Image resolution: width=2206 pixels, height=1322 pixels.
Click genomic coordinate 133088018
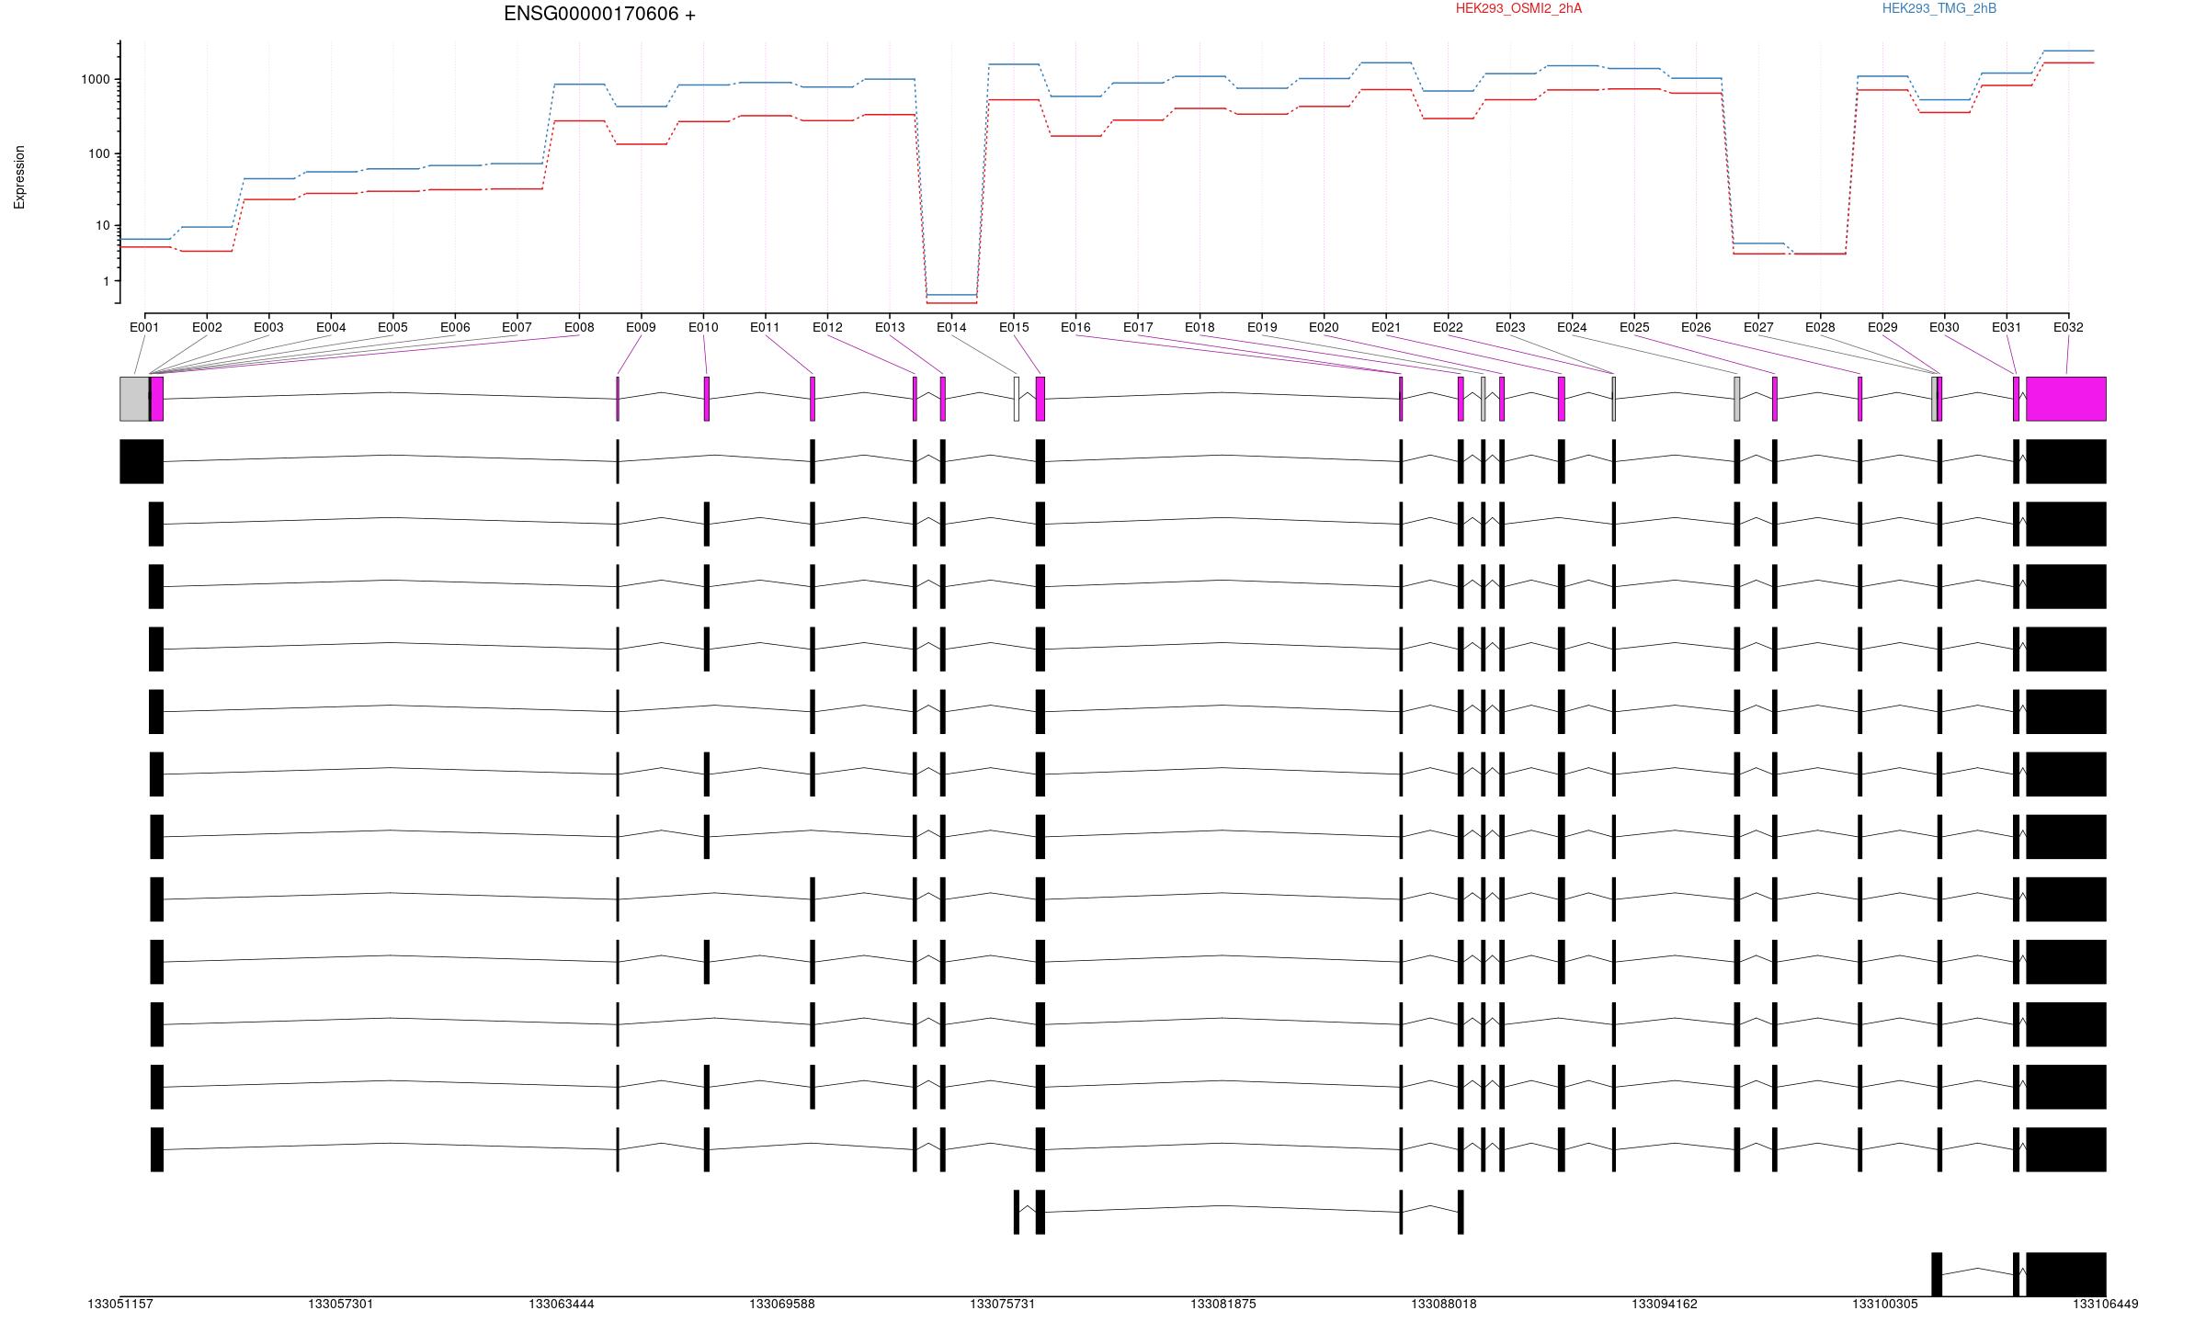(1444, 1305)
